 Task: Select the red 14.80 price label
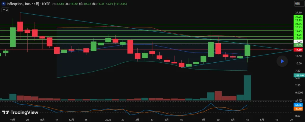click(x=298, y=50)
